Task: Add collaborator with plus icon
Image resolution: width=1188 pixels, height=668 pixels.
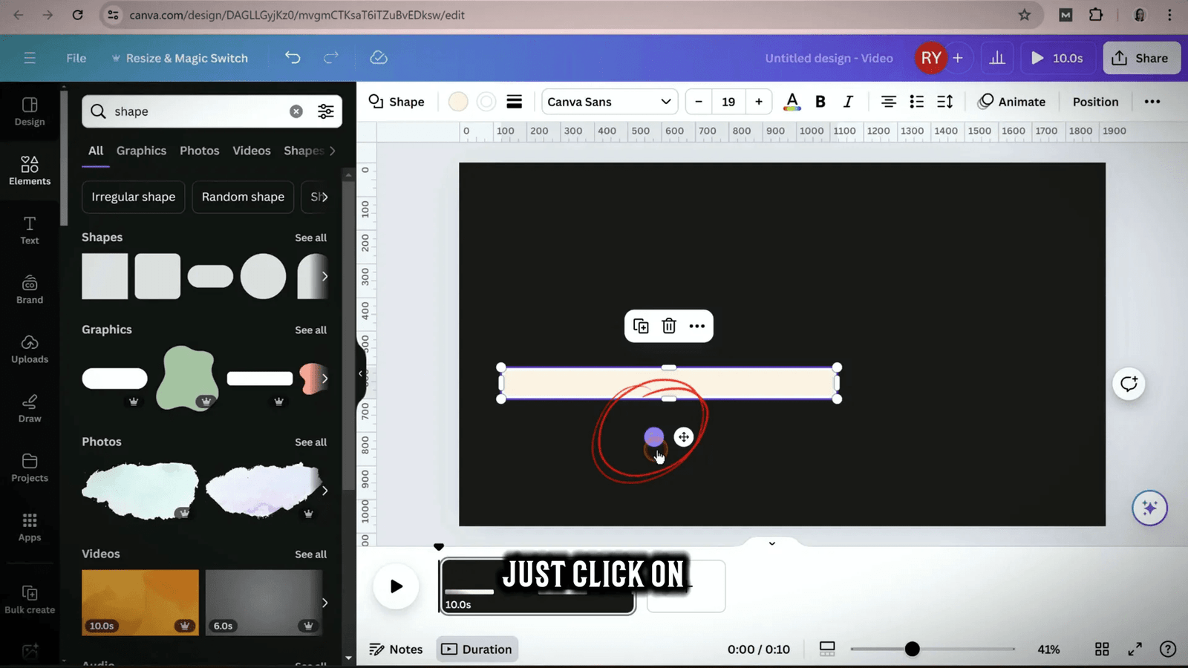Action: click(958, 58)
